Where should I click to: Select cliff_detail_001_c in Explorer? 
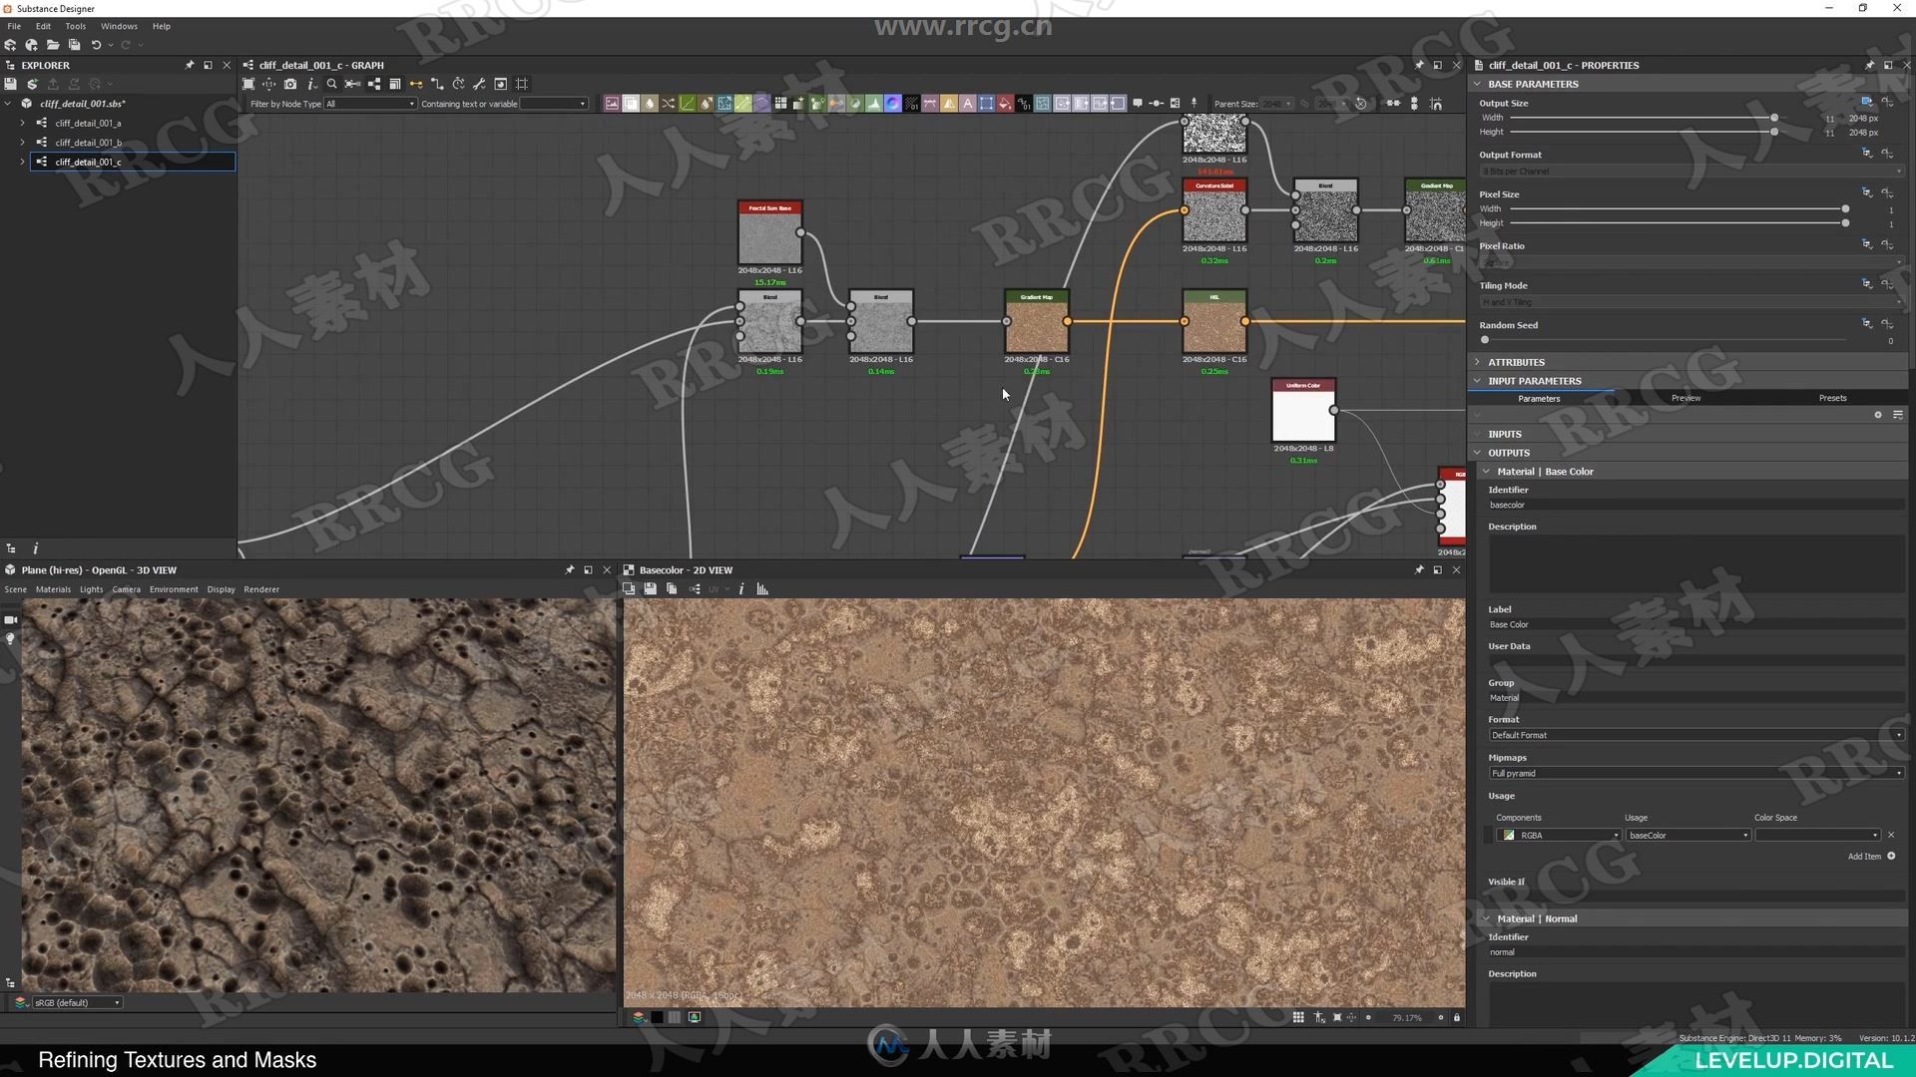pyautogui.click(x=133, y=162)
